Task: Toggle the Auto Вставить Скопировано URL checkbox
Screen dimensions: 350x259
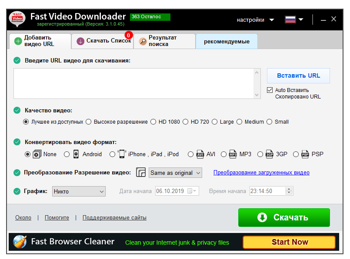Action: pos(270,90)
